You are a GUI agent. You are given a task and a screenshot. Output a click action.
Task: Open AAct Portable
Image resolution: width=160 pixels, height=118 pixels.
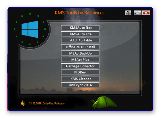pos(80,40)
